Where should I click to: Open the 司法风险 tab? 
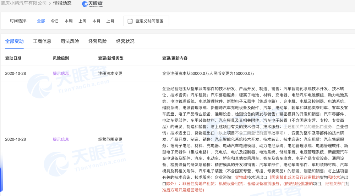[70, 41]
